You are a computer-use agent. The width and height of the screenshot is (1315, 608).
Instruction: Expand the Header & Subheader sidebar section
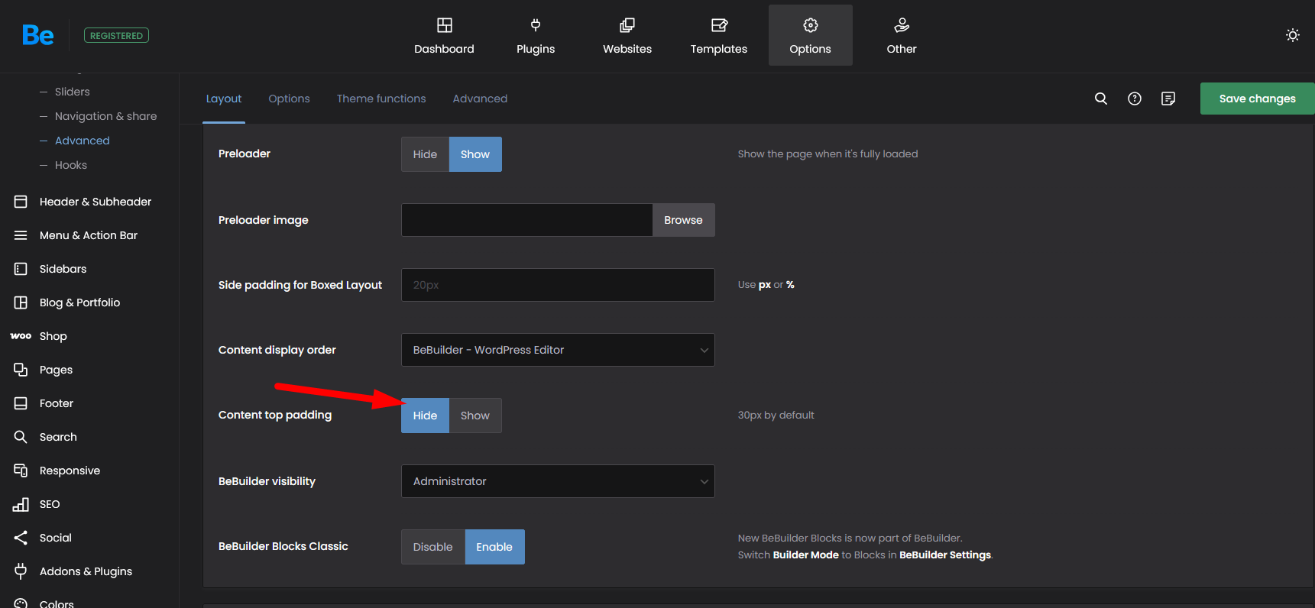[x=95, y=202]
